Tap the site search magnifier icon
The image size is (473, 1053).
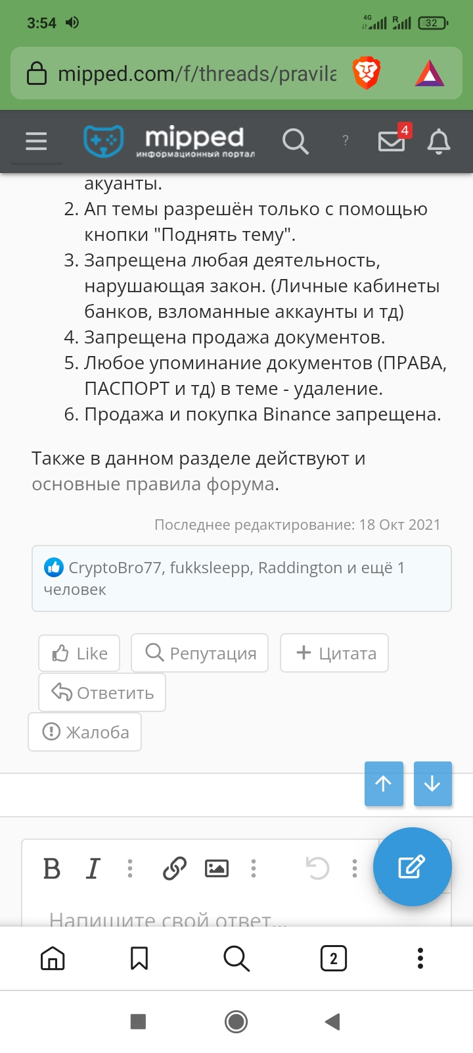click(x=295, y=141)
